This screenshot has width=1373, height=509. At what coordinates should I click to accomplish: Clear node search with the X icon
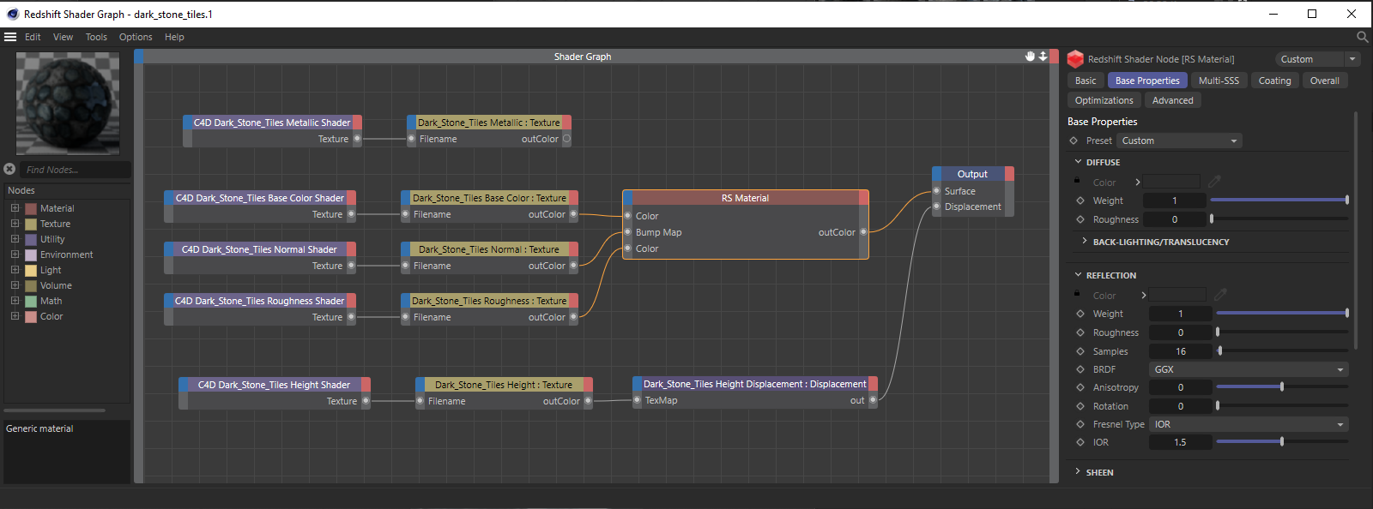(9, 170)
